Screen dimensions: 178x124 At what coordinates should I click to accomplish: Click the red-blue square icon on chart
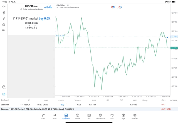point(113,7)
